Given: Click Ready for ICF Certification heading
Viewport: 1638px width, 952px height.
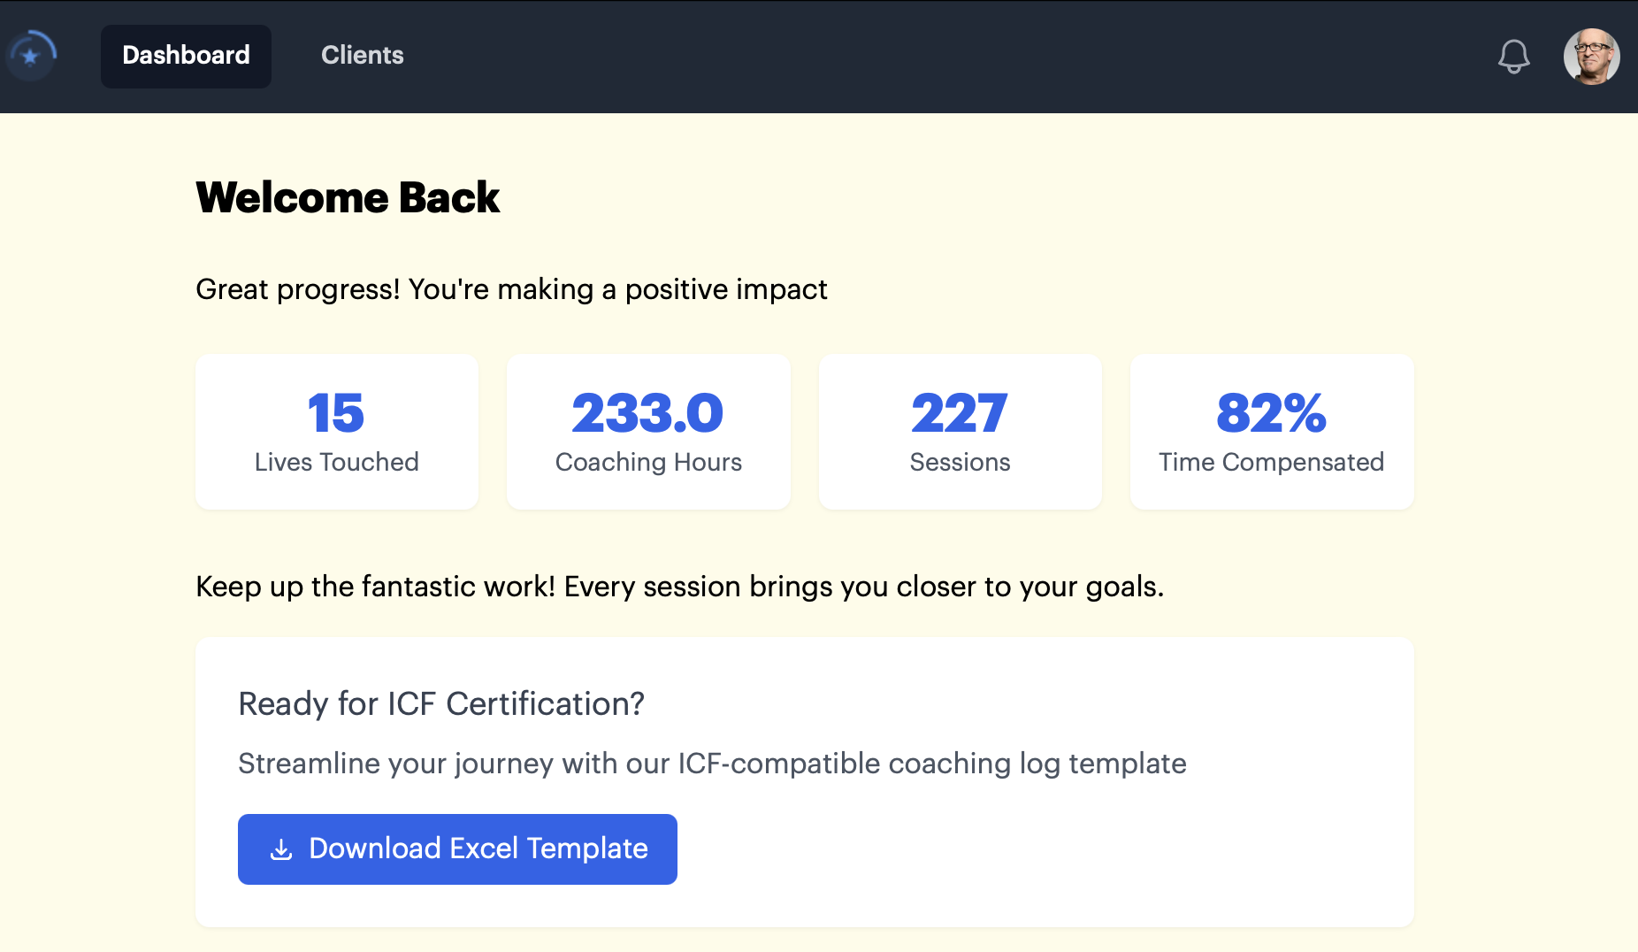Looking at the screenshot, I should pyautogui.click(x=441, y=704).
